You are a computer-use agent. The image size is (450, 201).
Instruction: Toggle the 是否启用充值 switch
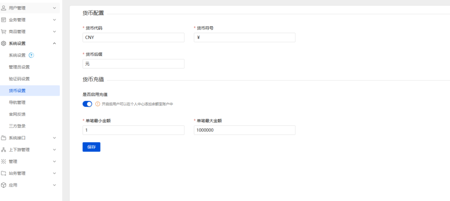pos(87,104)
